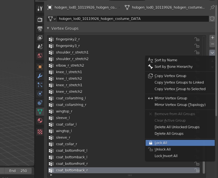Open the mesh data browse dropdown

coord(52,19)
